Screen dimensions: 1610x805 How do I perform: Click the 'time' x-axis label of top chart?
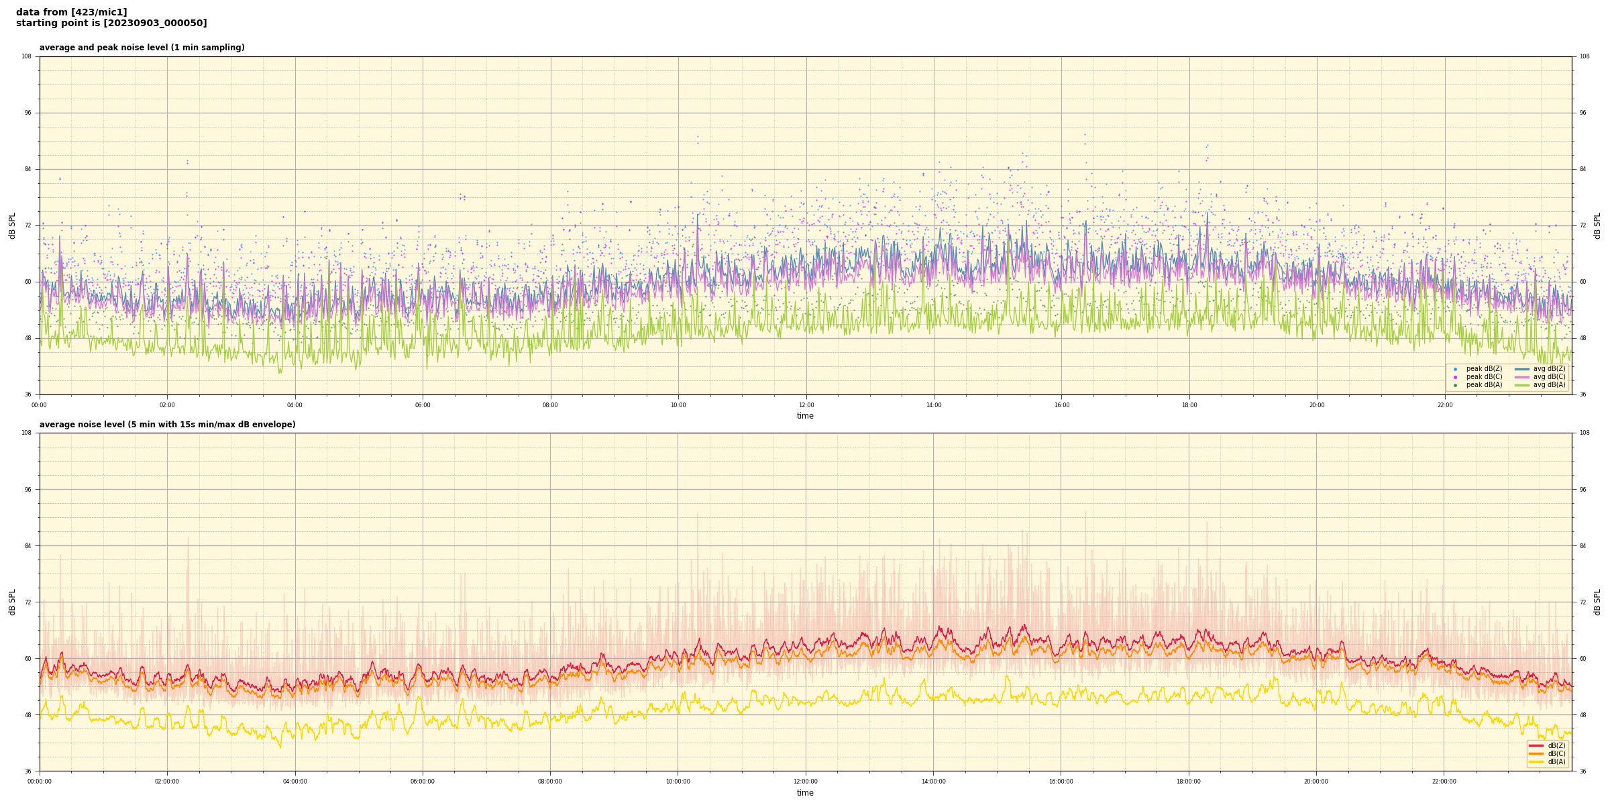(x=805, y=416)
